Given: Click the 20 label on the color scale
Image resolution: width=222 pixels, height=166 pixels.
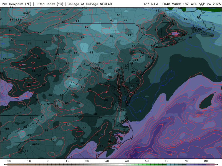Looking at the screenshot, I should pos(87,161).
